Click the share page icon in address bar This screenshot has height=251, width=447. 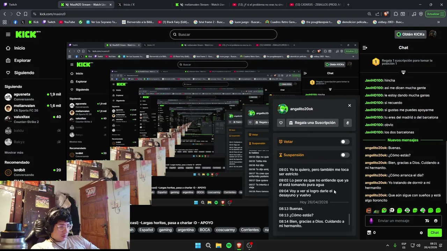pyautogui.click(x=377, y=14)
